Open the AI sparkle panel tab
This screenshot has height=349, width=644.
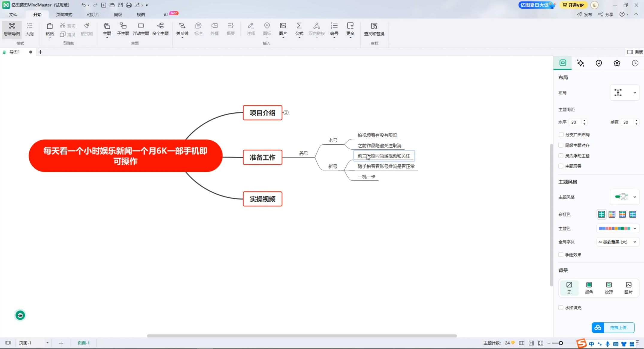pos(580,63)
